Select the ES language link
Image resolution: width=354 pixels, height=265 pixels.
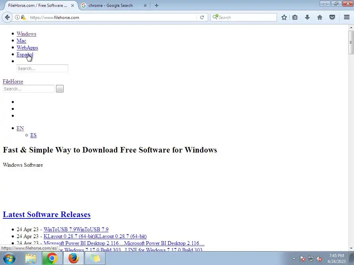coord(34,135)
